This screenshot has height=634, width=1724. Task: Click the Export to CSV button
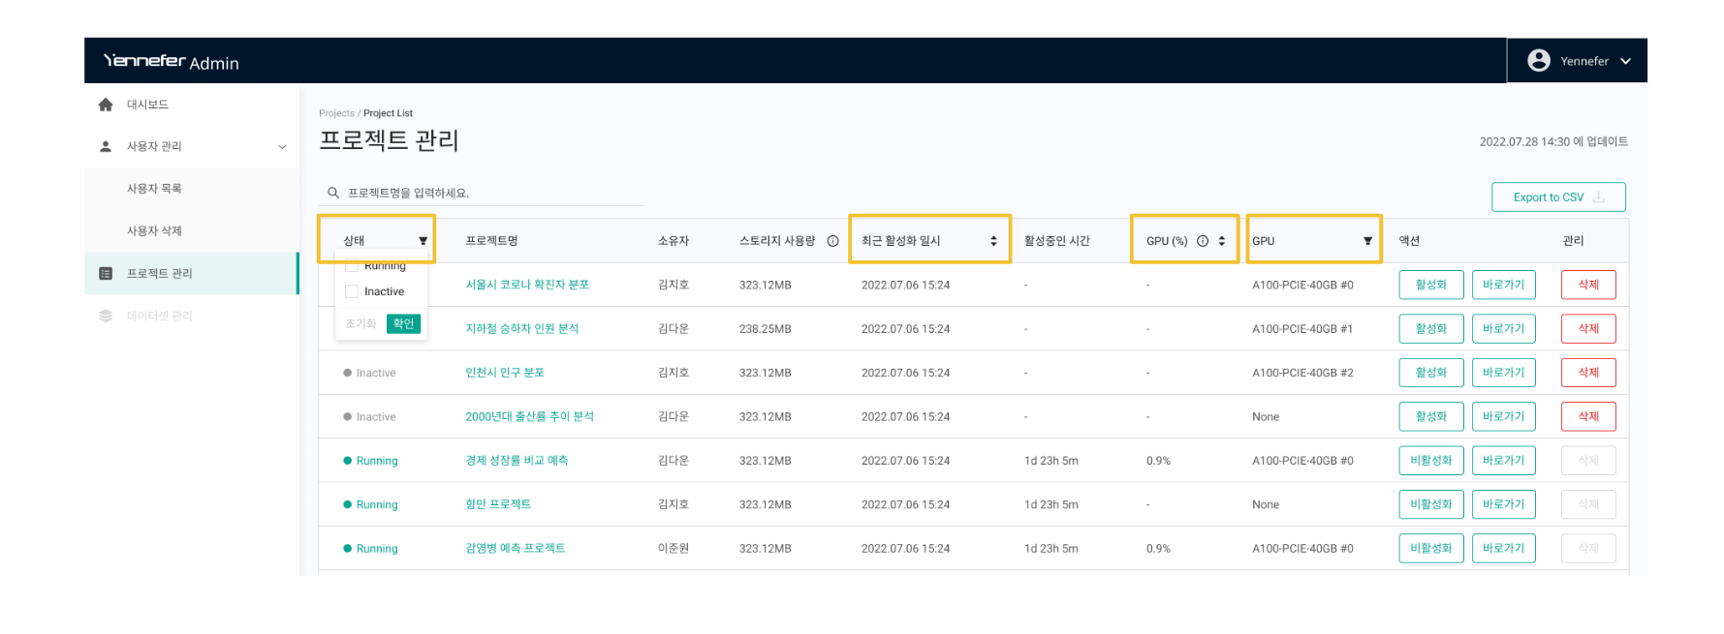(x=1557, y=197)
